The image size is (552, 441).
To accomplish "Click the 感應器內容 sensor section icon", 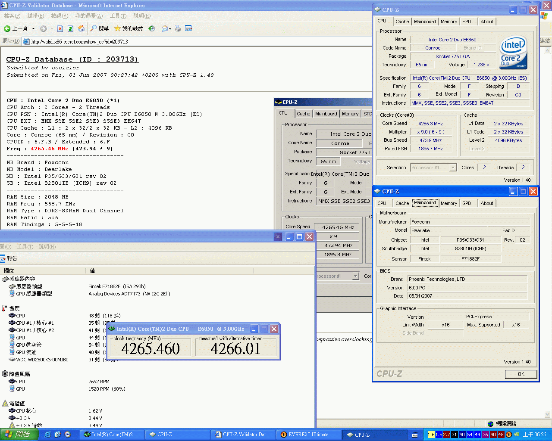I will pos(5,279).
